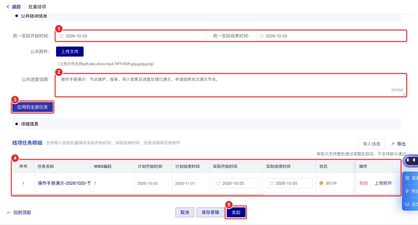The height and width of the screenshot is (225, 418).
Task: Click the 任务名称 column header
Action: click(x=62, y=167)
